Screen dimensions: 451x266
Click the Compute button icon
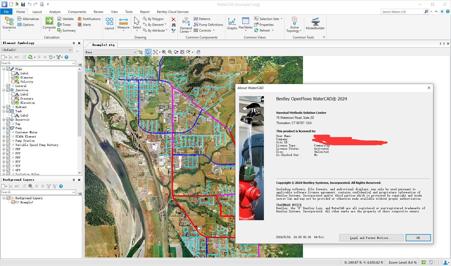click(49, 21)
